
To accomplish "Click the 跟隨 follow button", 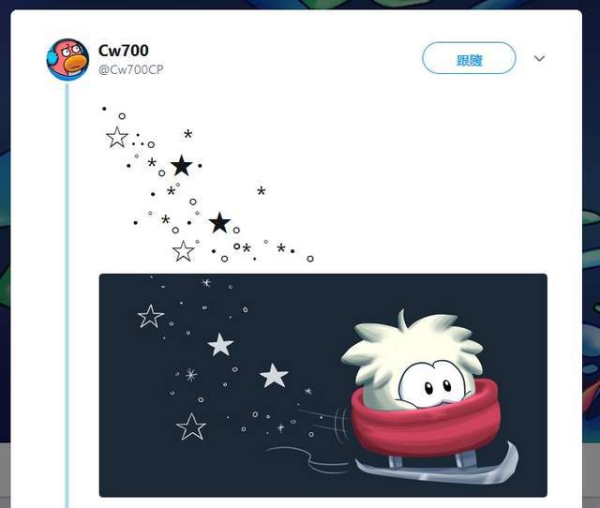I will click(469, 58).
